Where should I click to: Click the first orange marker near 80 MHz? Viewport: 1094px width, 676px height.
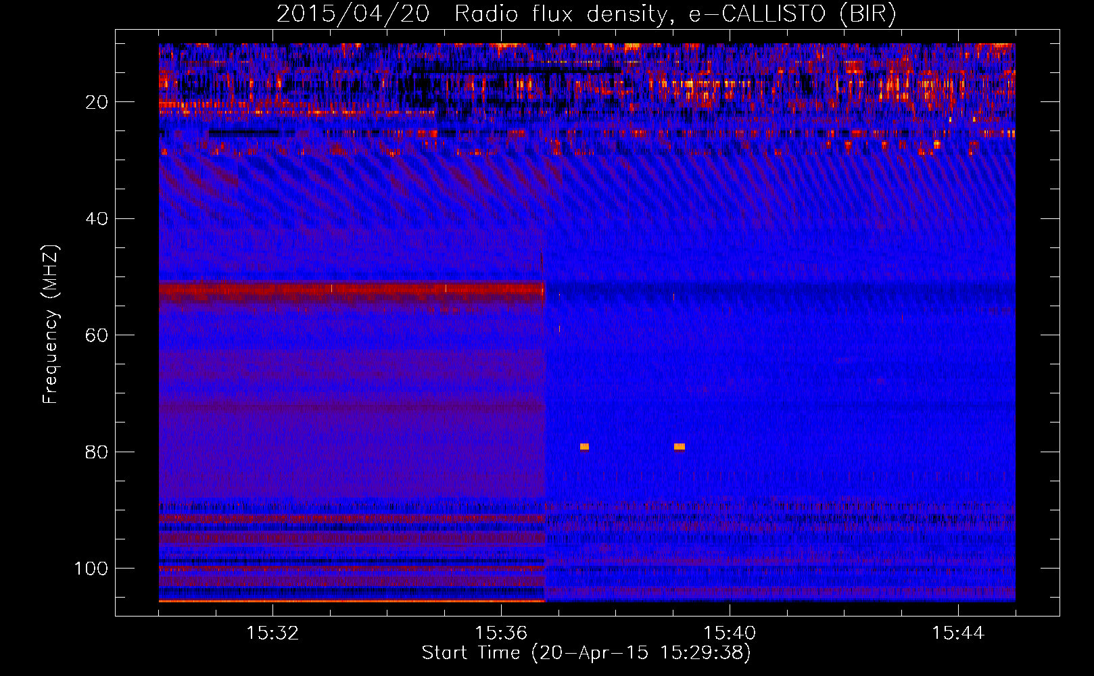(584, 447)
